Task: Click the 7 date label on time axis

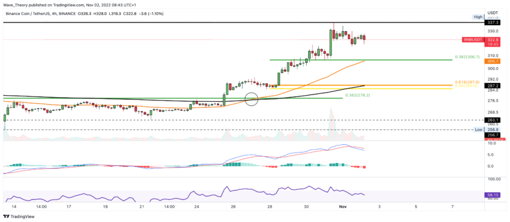Action: [453, 206]
